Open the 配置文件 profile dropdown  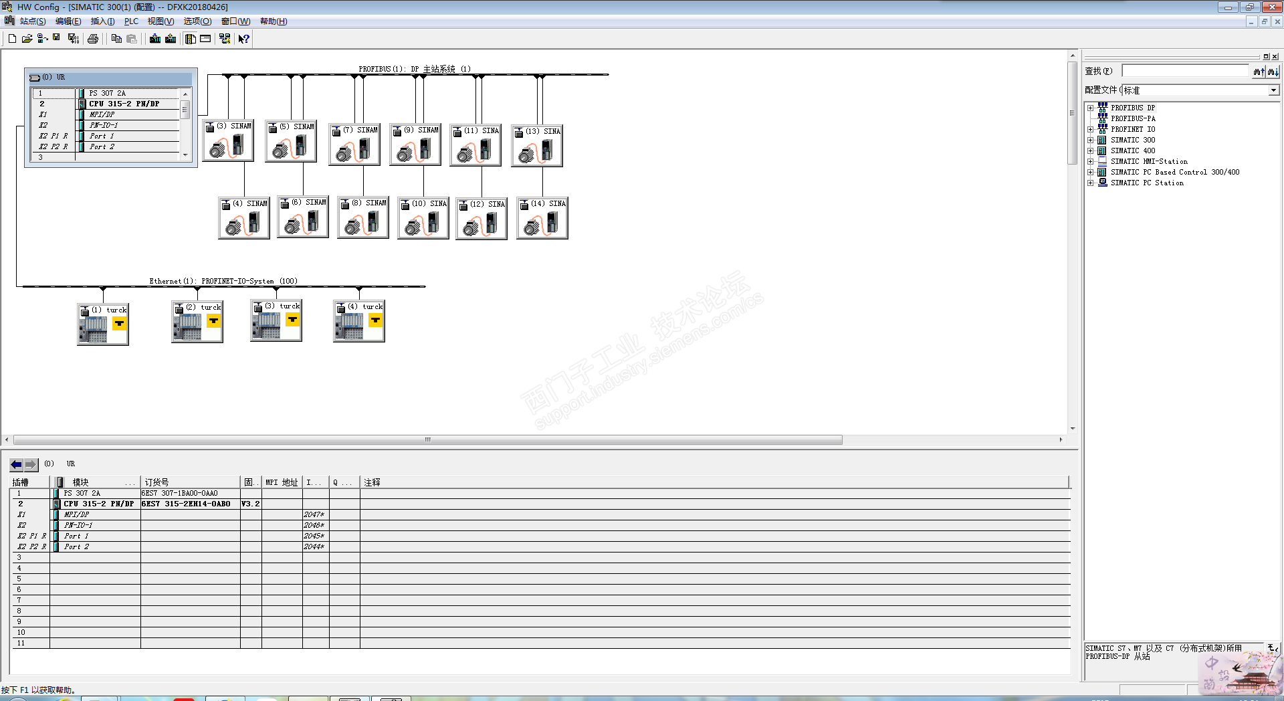click(x=1273, y=90)
